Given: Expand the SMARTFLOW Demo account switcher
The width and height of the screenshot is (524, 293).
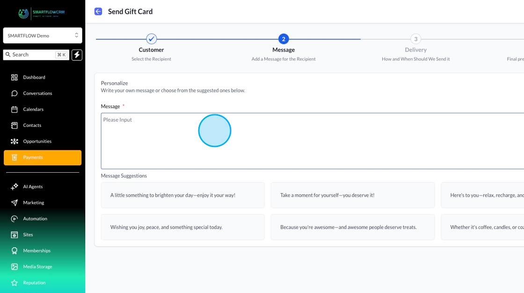Looking at the screenshot, I should click(x=43, y=36).
